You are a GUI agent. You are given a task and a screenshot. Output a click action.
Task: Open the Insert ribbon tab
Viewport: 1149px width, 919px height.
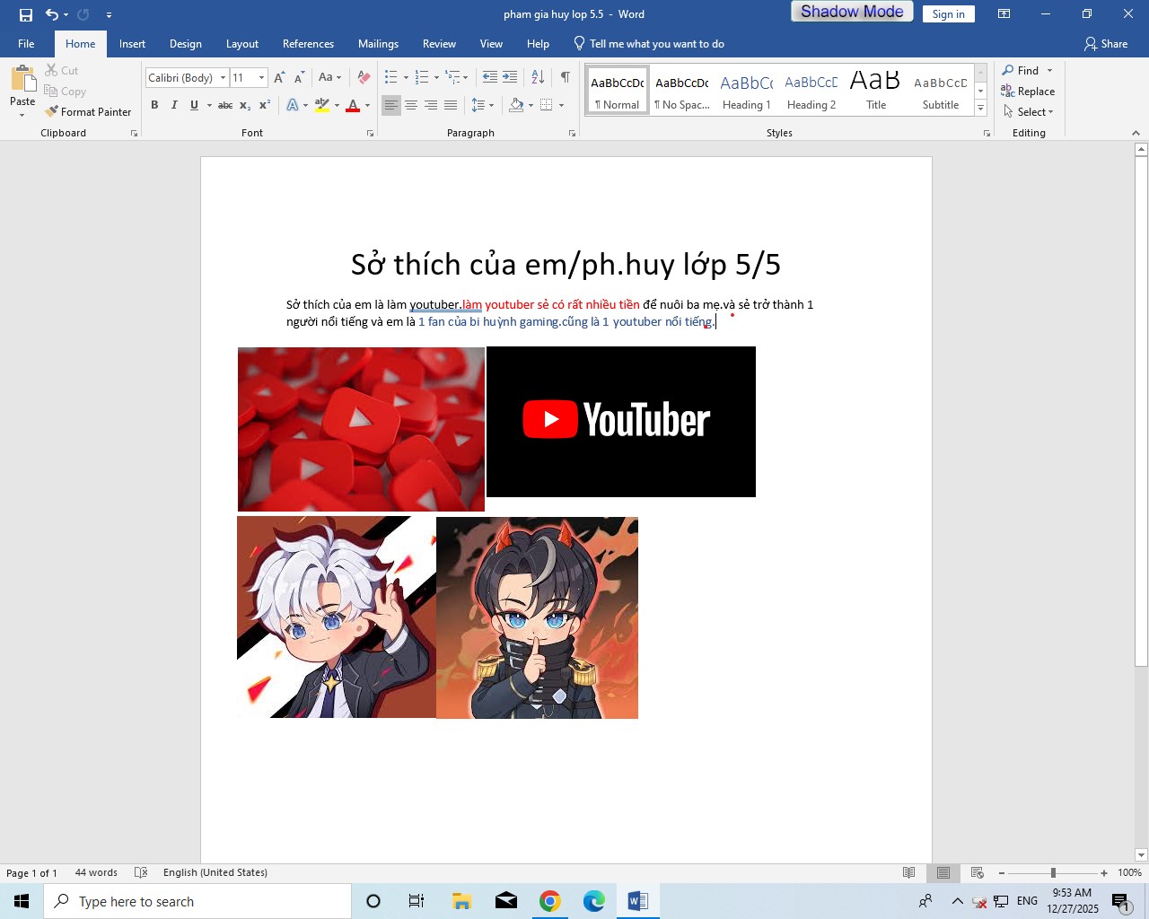132,44
